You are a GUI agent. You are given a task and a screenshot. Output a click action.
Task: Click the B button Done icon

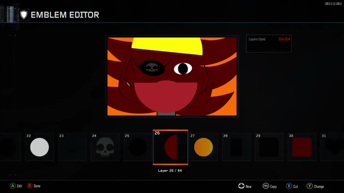(x=30, y=186)
